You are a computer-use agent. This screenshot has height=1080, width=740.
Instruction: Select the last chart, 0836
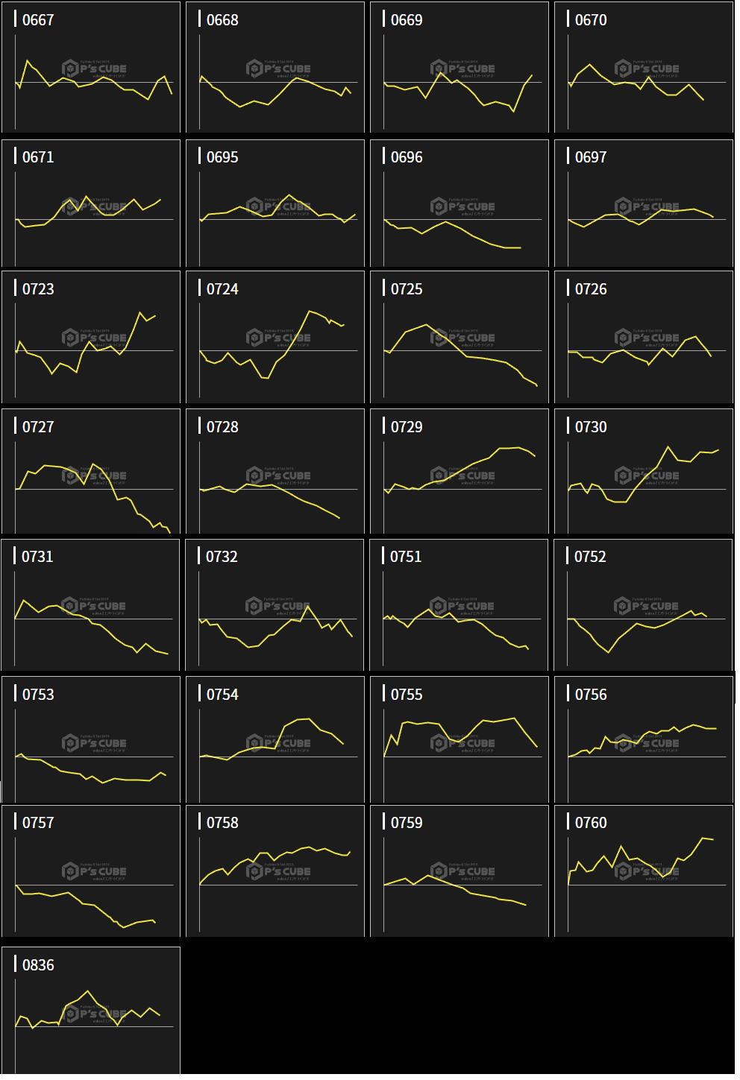pyautogui.click(x=91, y=1011)
